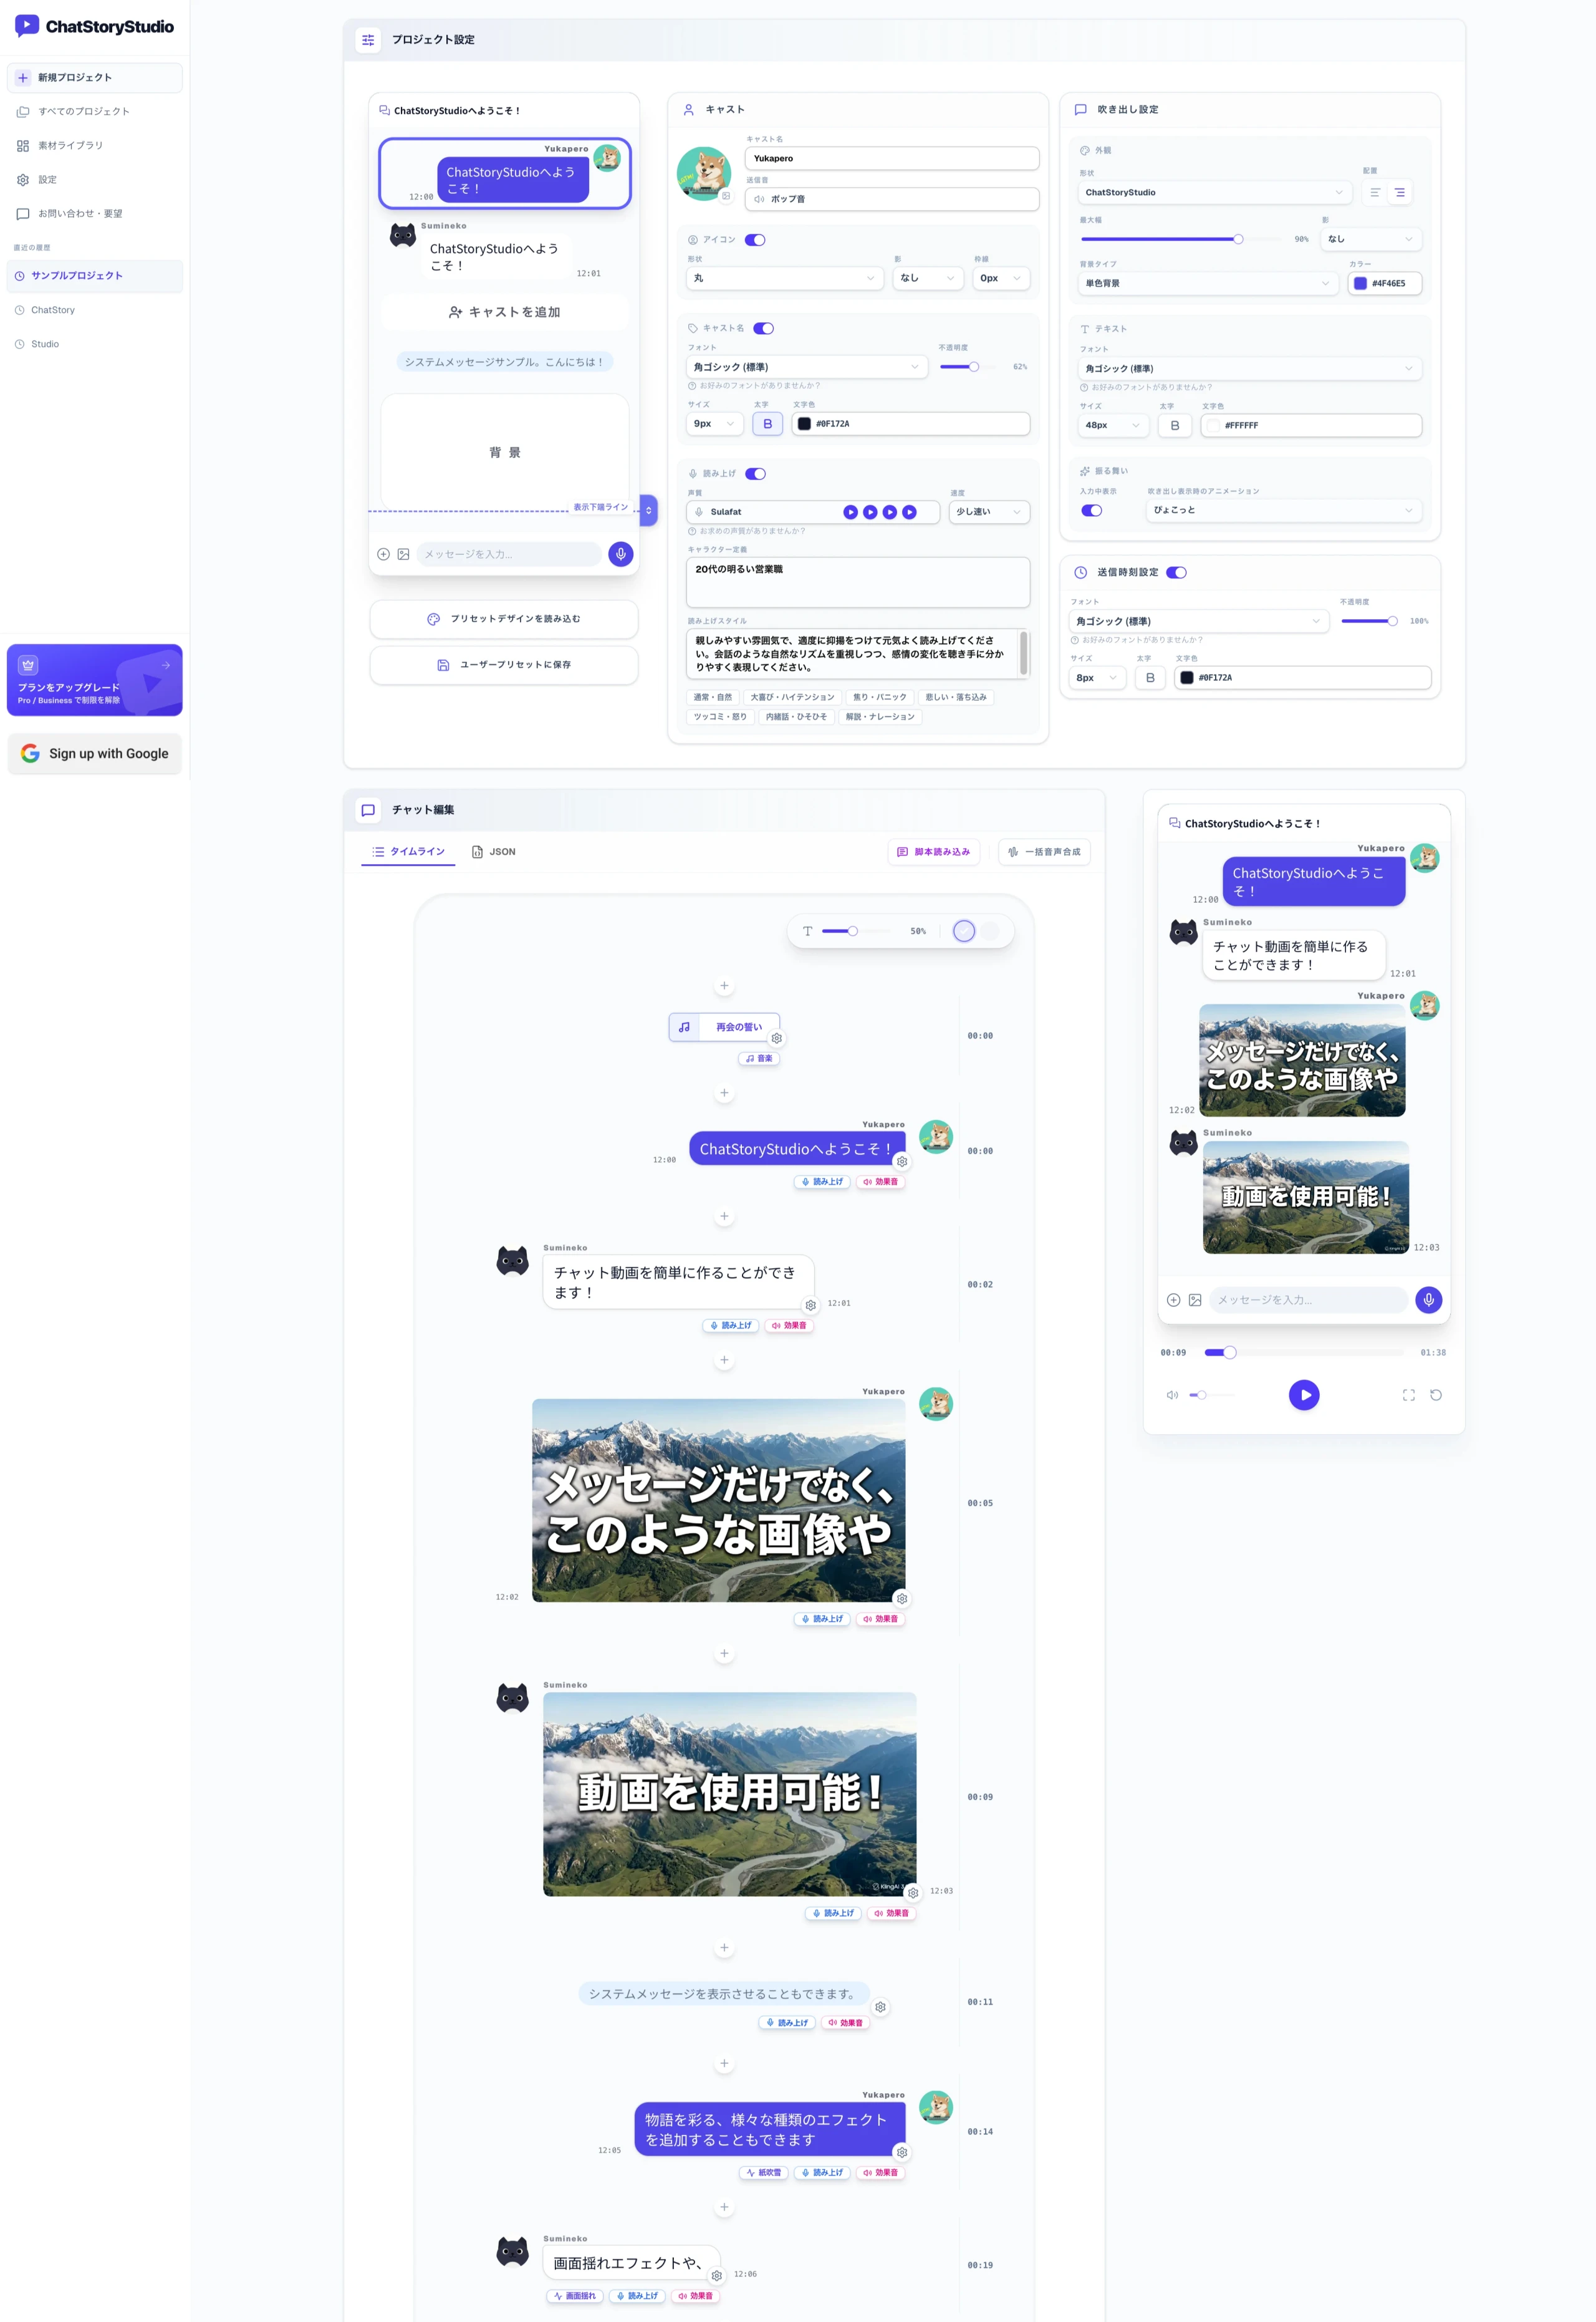Toggle the 読み上げ switch in the cast panel
This screenshot has width=1596, height=2322.
pos(755,474)
